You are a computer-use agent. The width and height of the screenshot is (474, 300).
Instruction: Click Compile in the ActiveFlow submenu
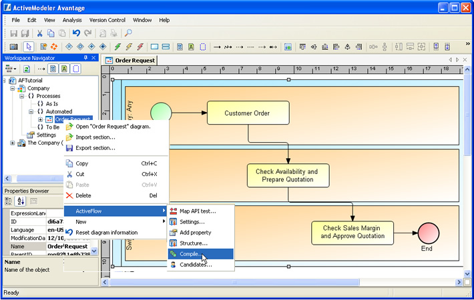(201, 254)
